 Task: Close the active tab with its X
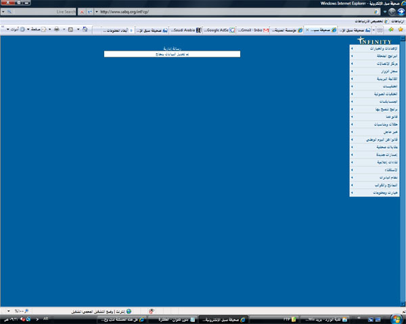click(x=309, y=30)
